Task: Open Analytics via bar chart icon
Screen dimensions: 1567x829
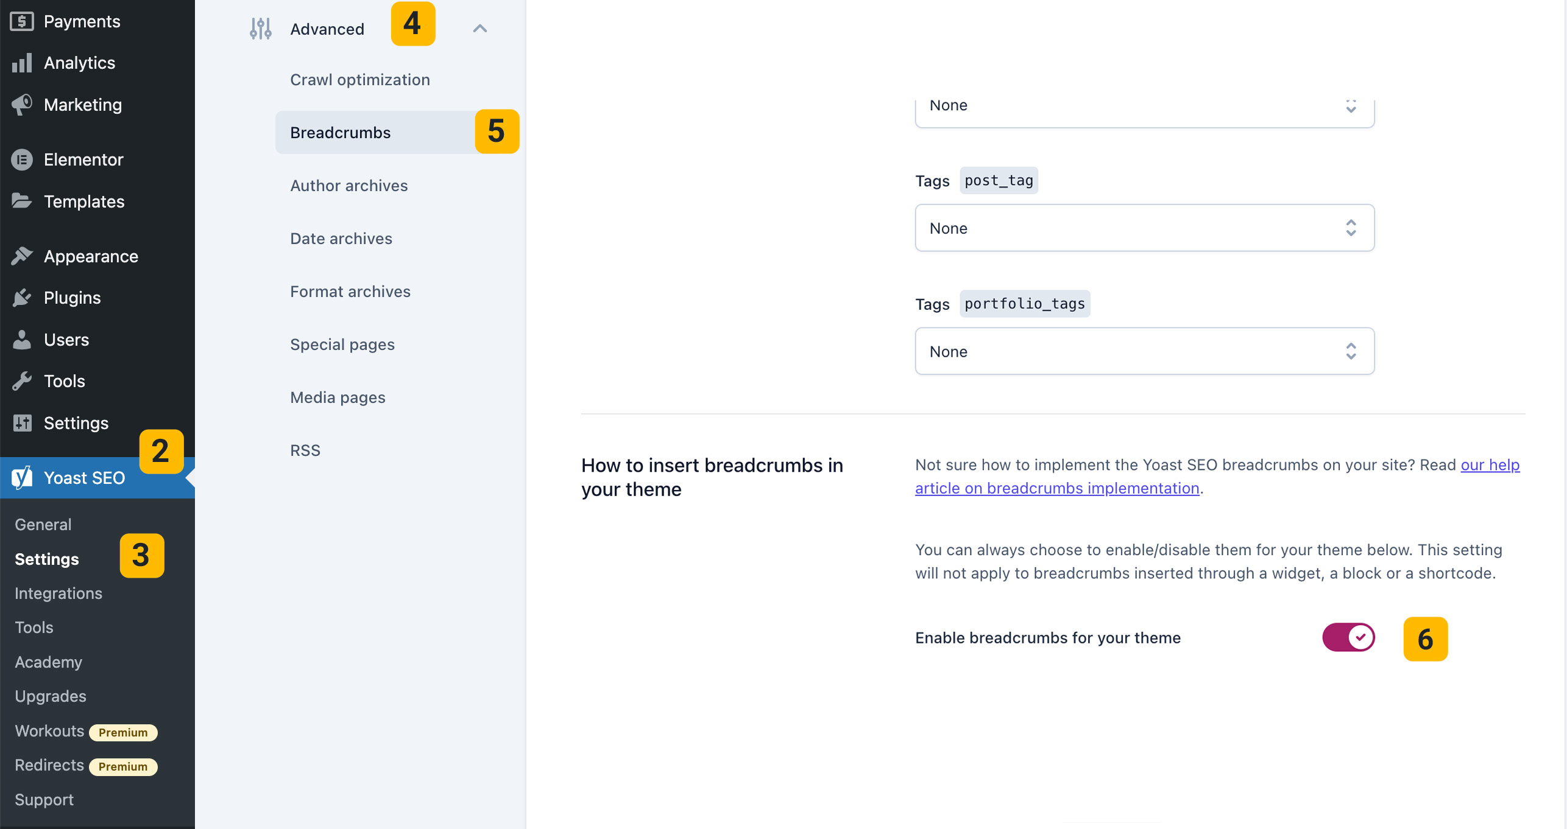Action: [x=22, y=63]
